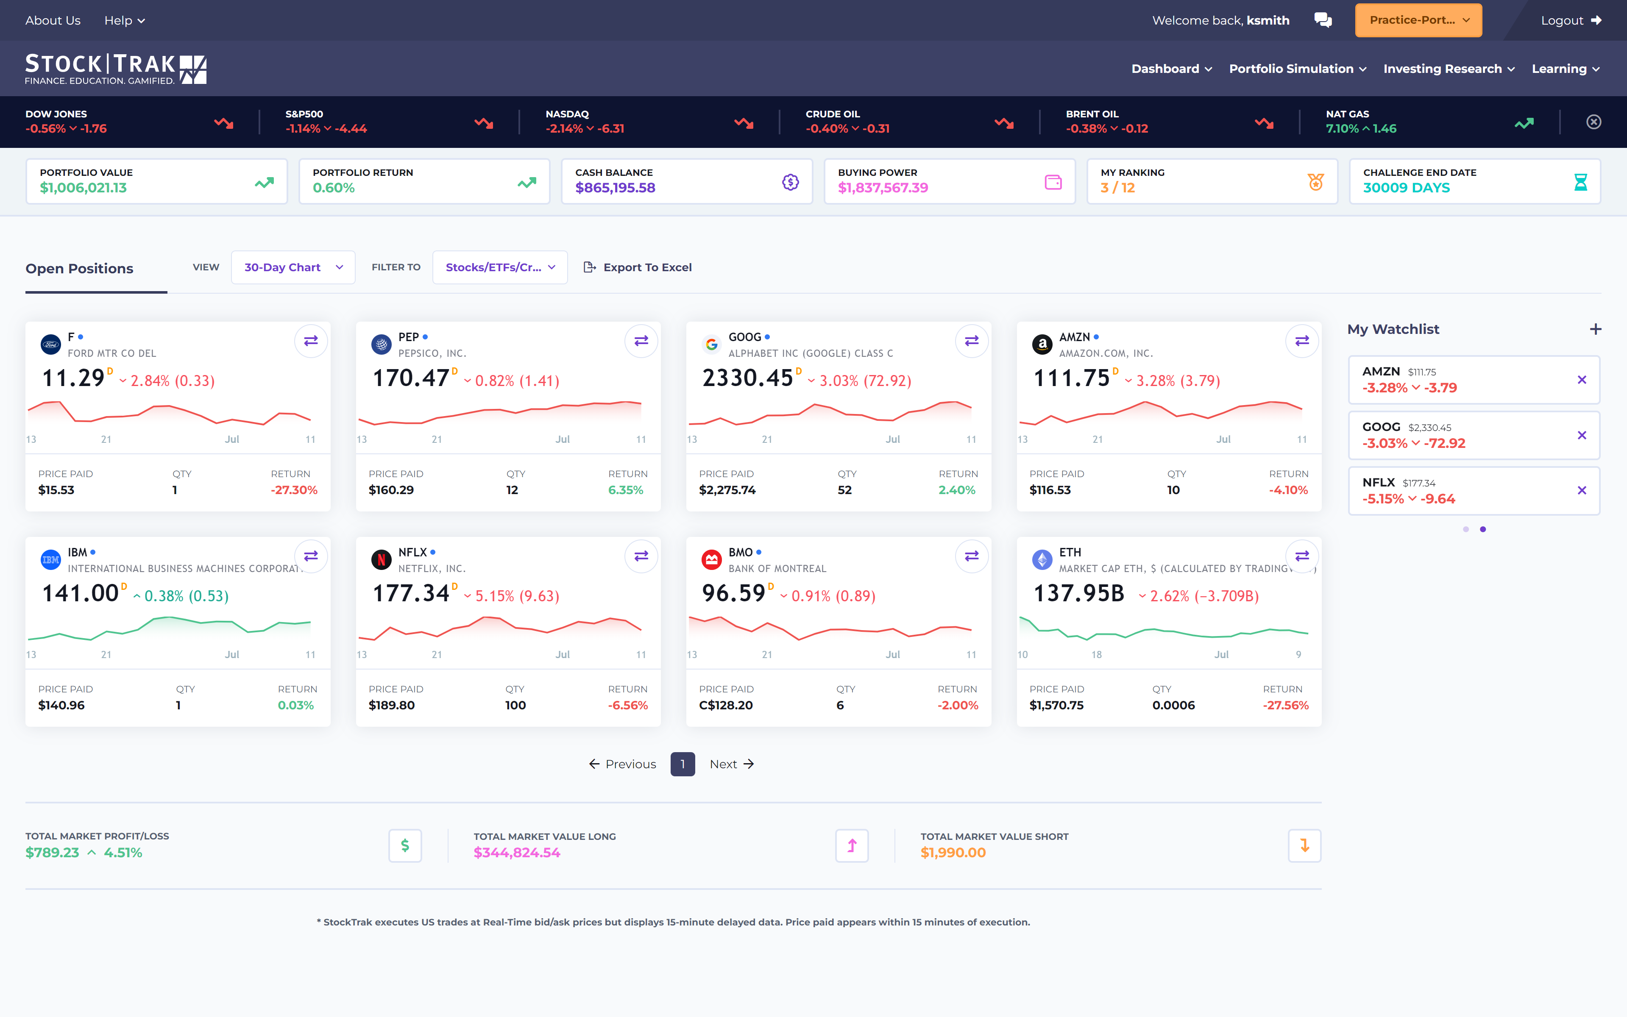Export positions to Excel

(637, 267)
